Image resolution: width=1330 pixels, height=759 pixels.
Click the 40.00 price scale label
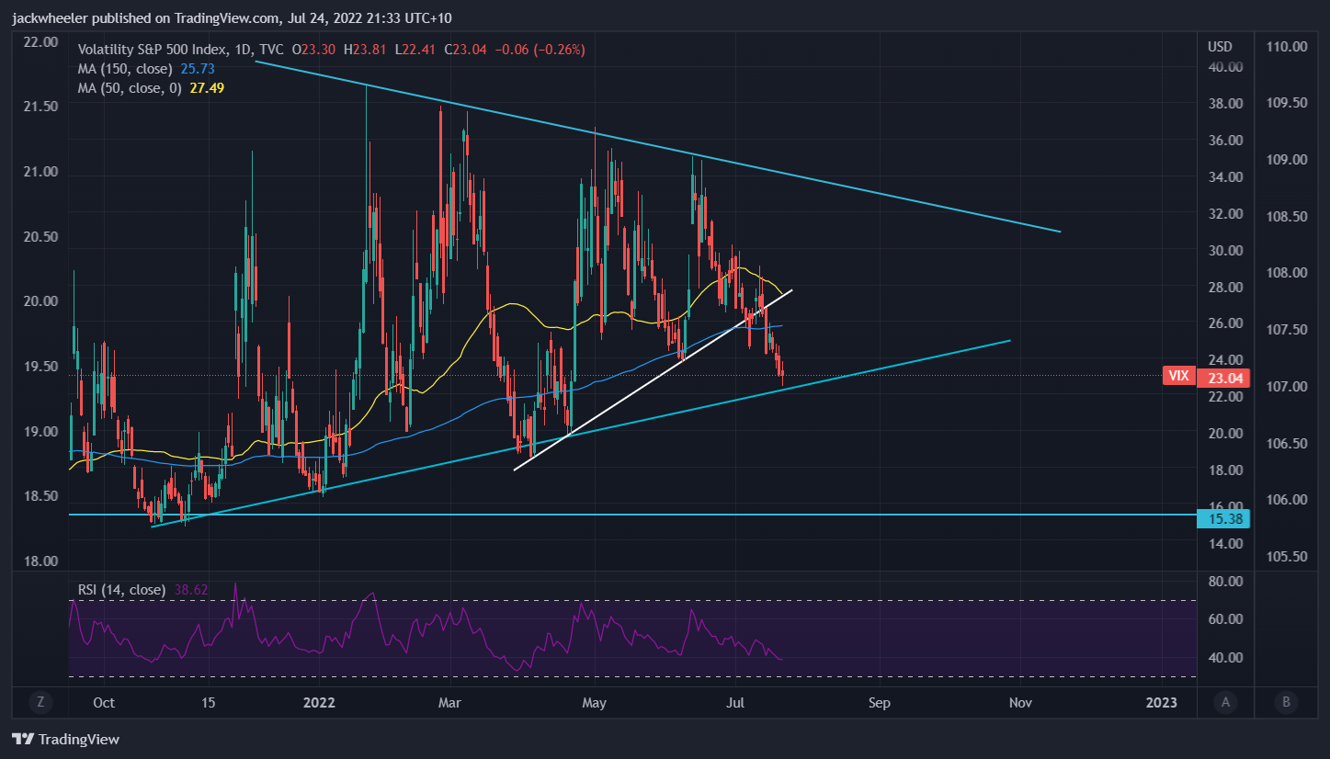coord(1226,66)
